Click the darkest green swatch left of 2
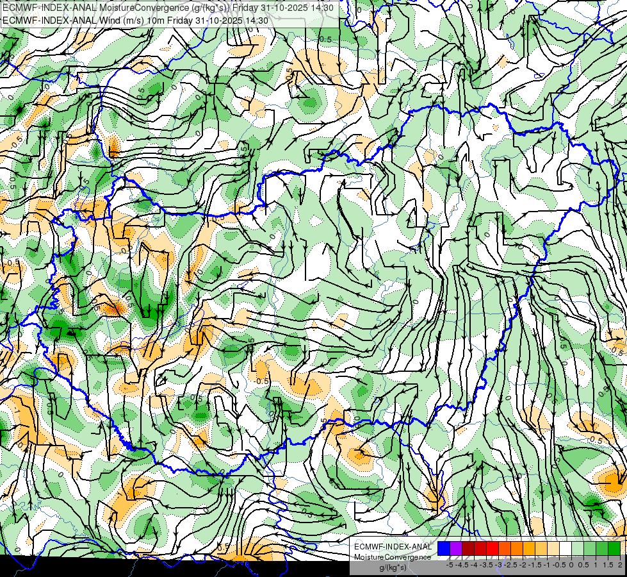Viewport: 627px width, 577px height. (614, 548)
